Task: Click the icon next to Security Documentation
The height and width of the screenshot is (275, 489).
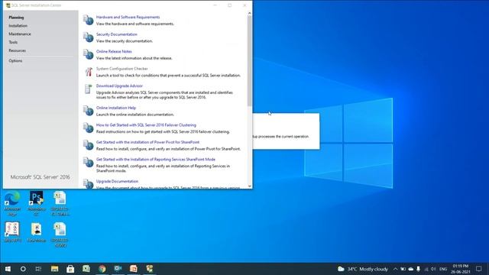Action: [89, 37]
